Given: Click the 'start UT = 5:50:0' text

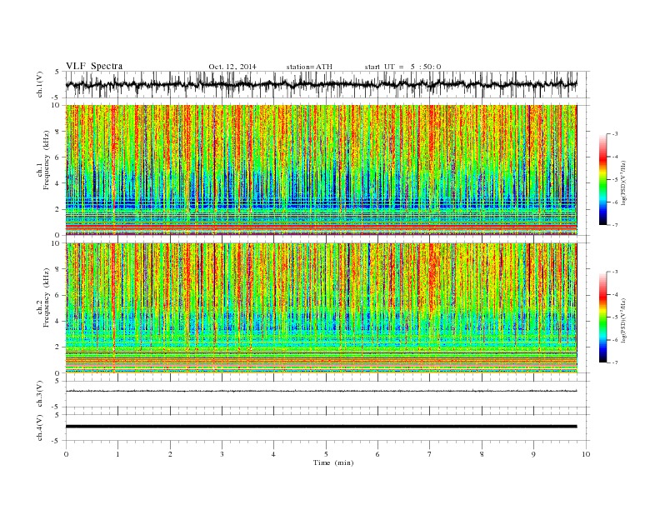Looking at the screenshot, I should 402,67.
